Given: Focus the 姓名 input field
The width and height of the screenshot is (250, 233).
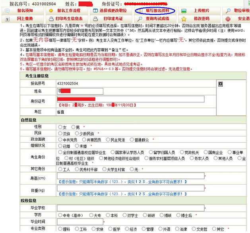Looking at the screenshot, I should pyautogui.click(x=80, y=91).
